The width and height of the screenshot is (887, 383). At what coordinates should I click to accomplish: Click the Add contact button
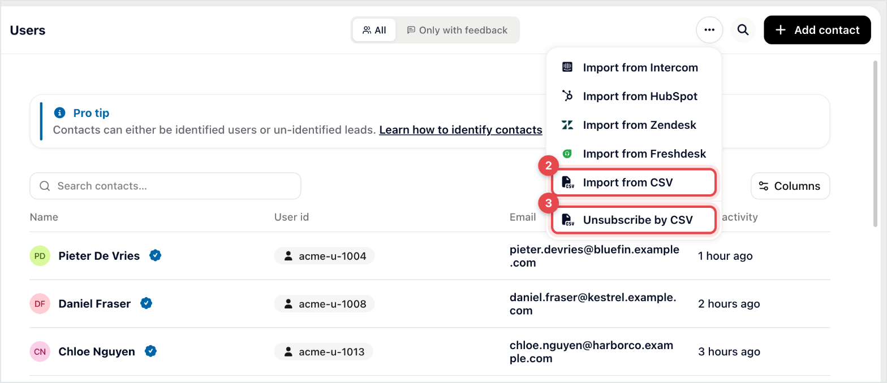tap(817, 30)
